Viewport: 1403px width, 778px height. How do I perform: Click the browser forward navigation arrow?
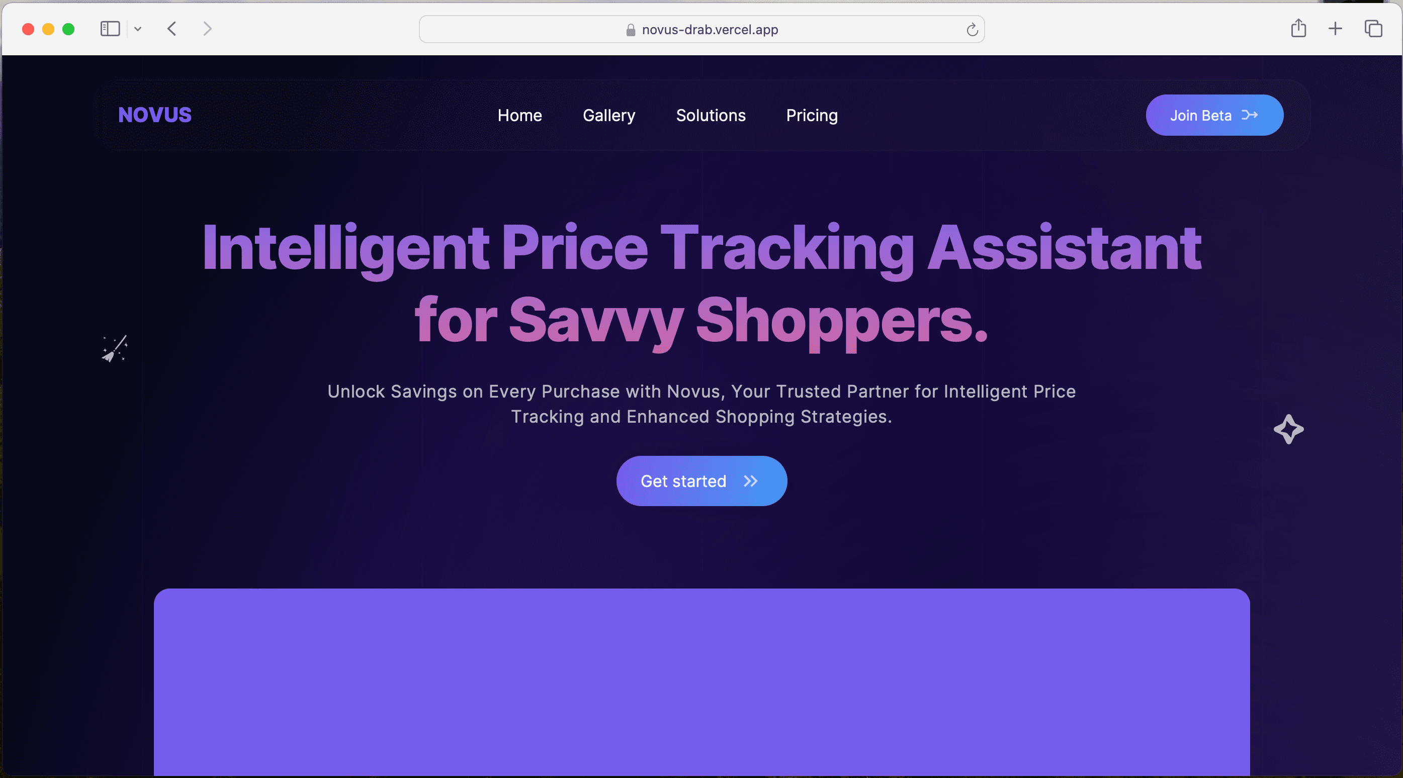click(207, 28)
